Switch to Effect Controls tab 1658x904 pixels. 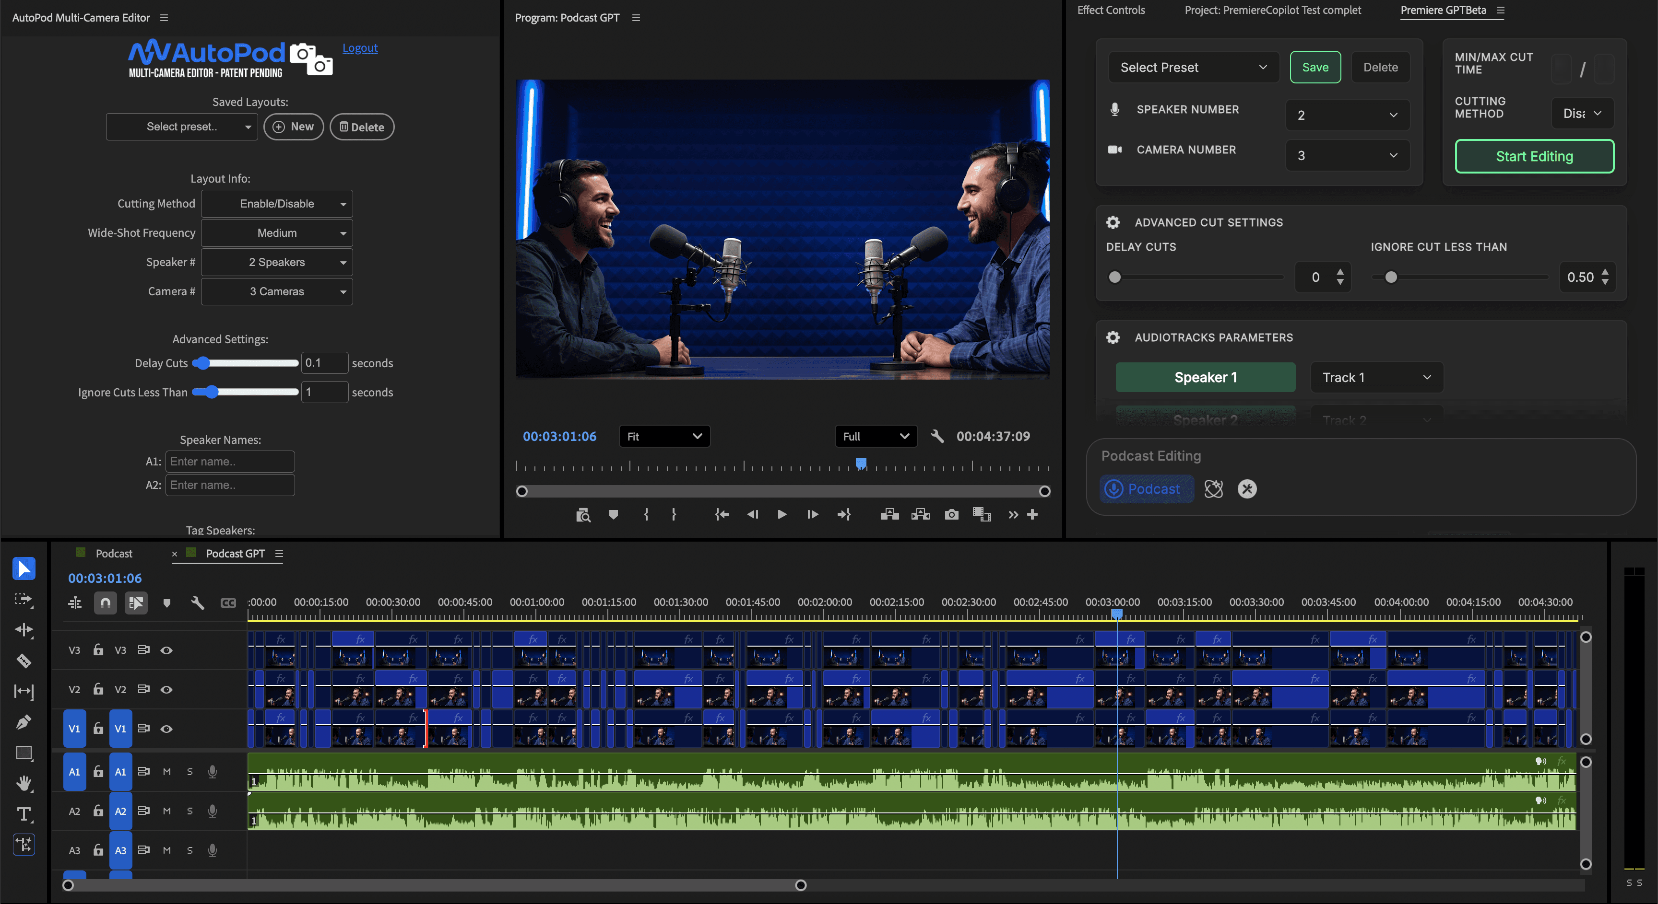tap(1111, 10)
